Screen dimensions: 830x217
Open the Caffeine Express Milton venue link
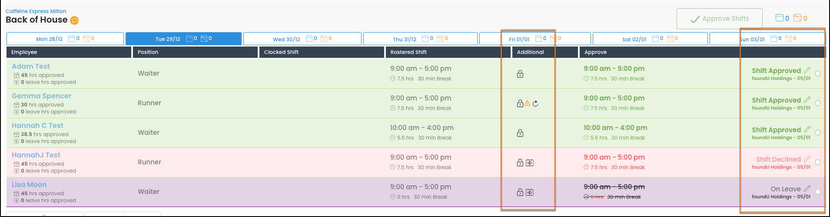pos(36,11)
